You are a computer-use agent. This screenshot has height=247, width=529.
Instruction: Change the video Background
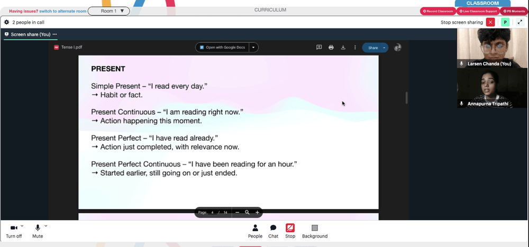pyautogui.click(x=315, y=231)
